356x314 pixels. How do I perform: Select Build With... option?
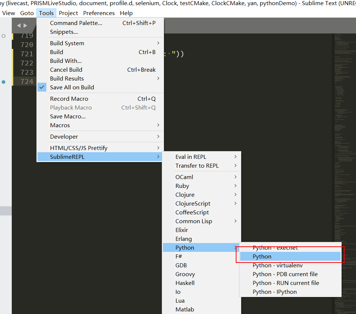100,61
